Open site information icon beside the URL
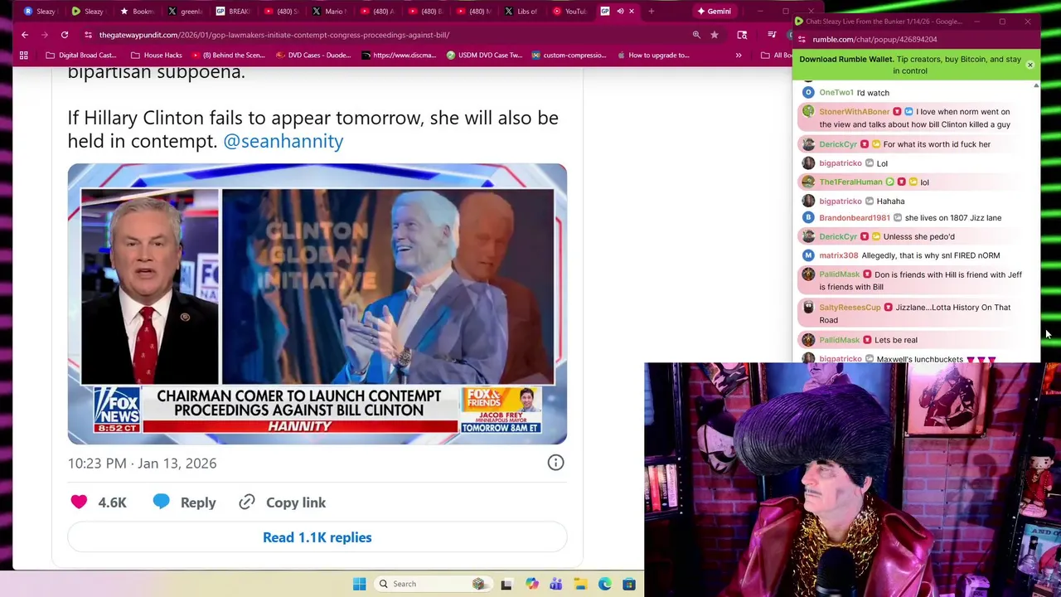Image resolution: width=1061 pixels, height=597 pixels. click(x=88, y=35)
